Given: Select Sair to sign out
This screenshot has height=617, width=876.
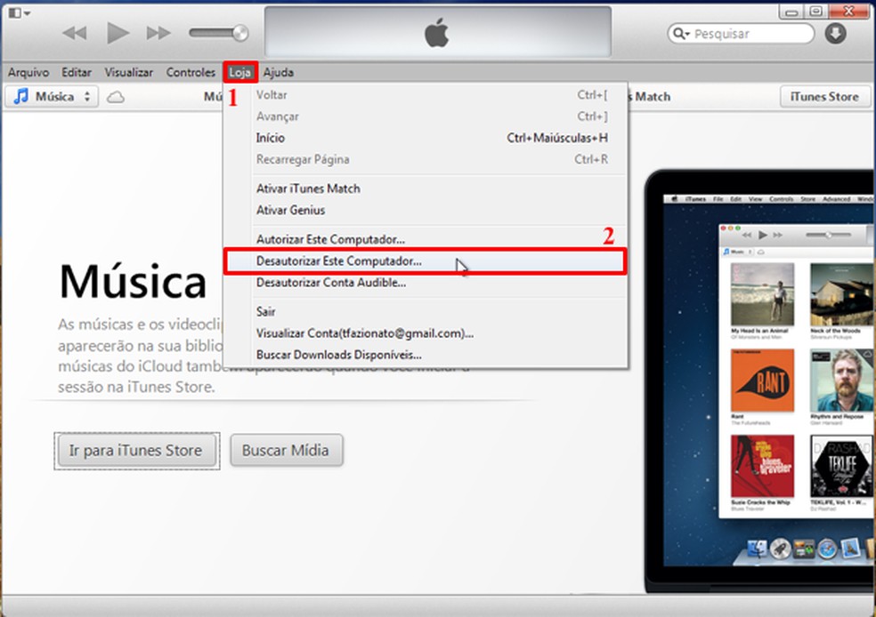Looking at the screenshot, I should [426, 311].
